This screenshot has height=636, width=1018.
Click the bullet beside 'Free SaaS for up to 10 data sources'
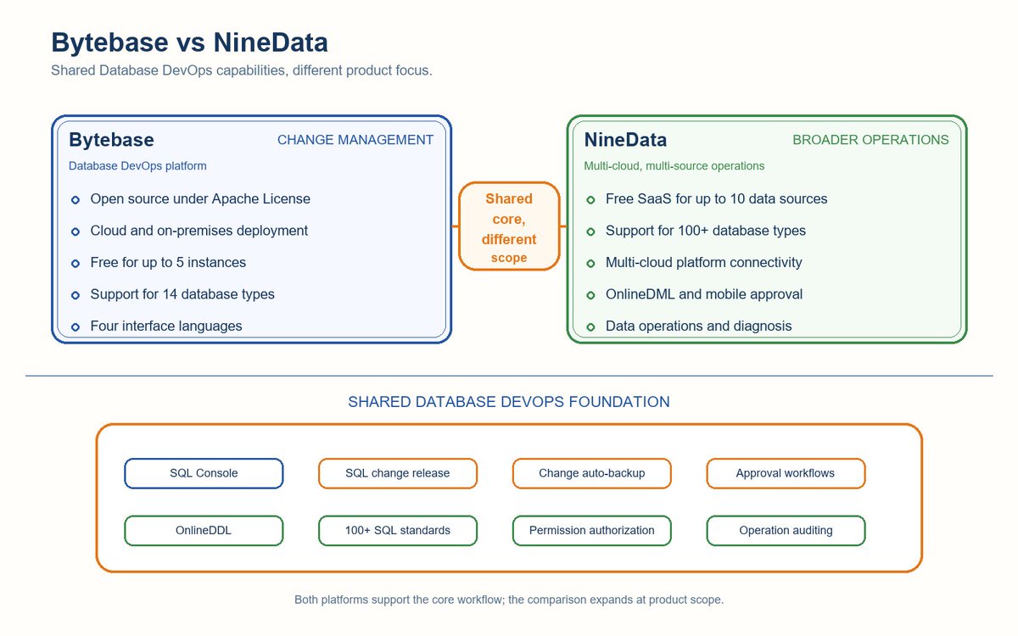click(x=590, y=200)
